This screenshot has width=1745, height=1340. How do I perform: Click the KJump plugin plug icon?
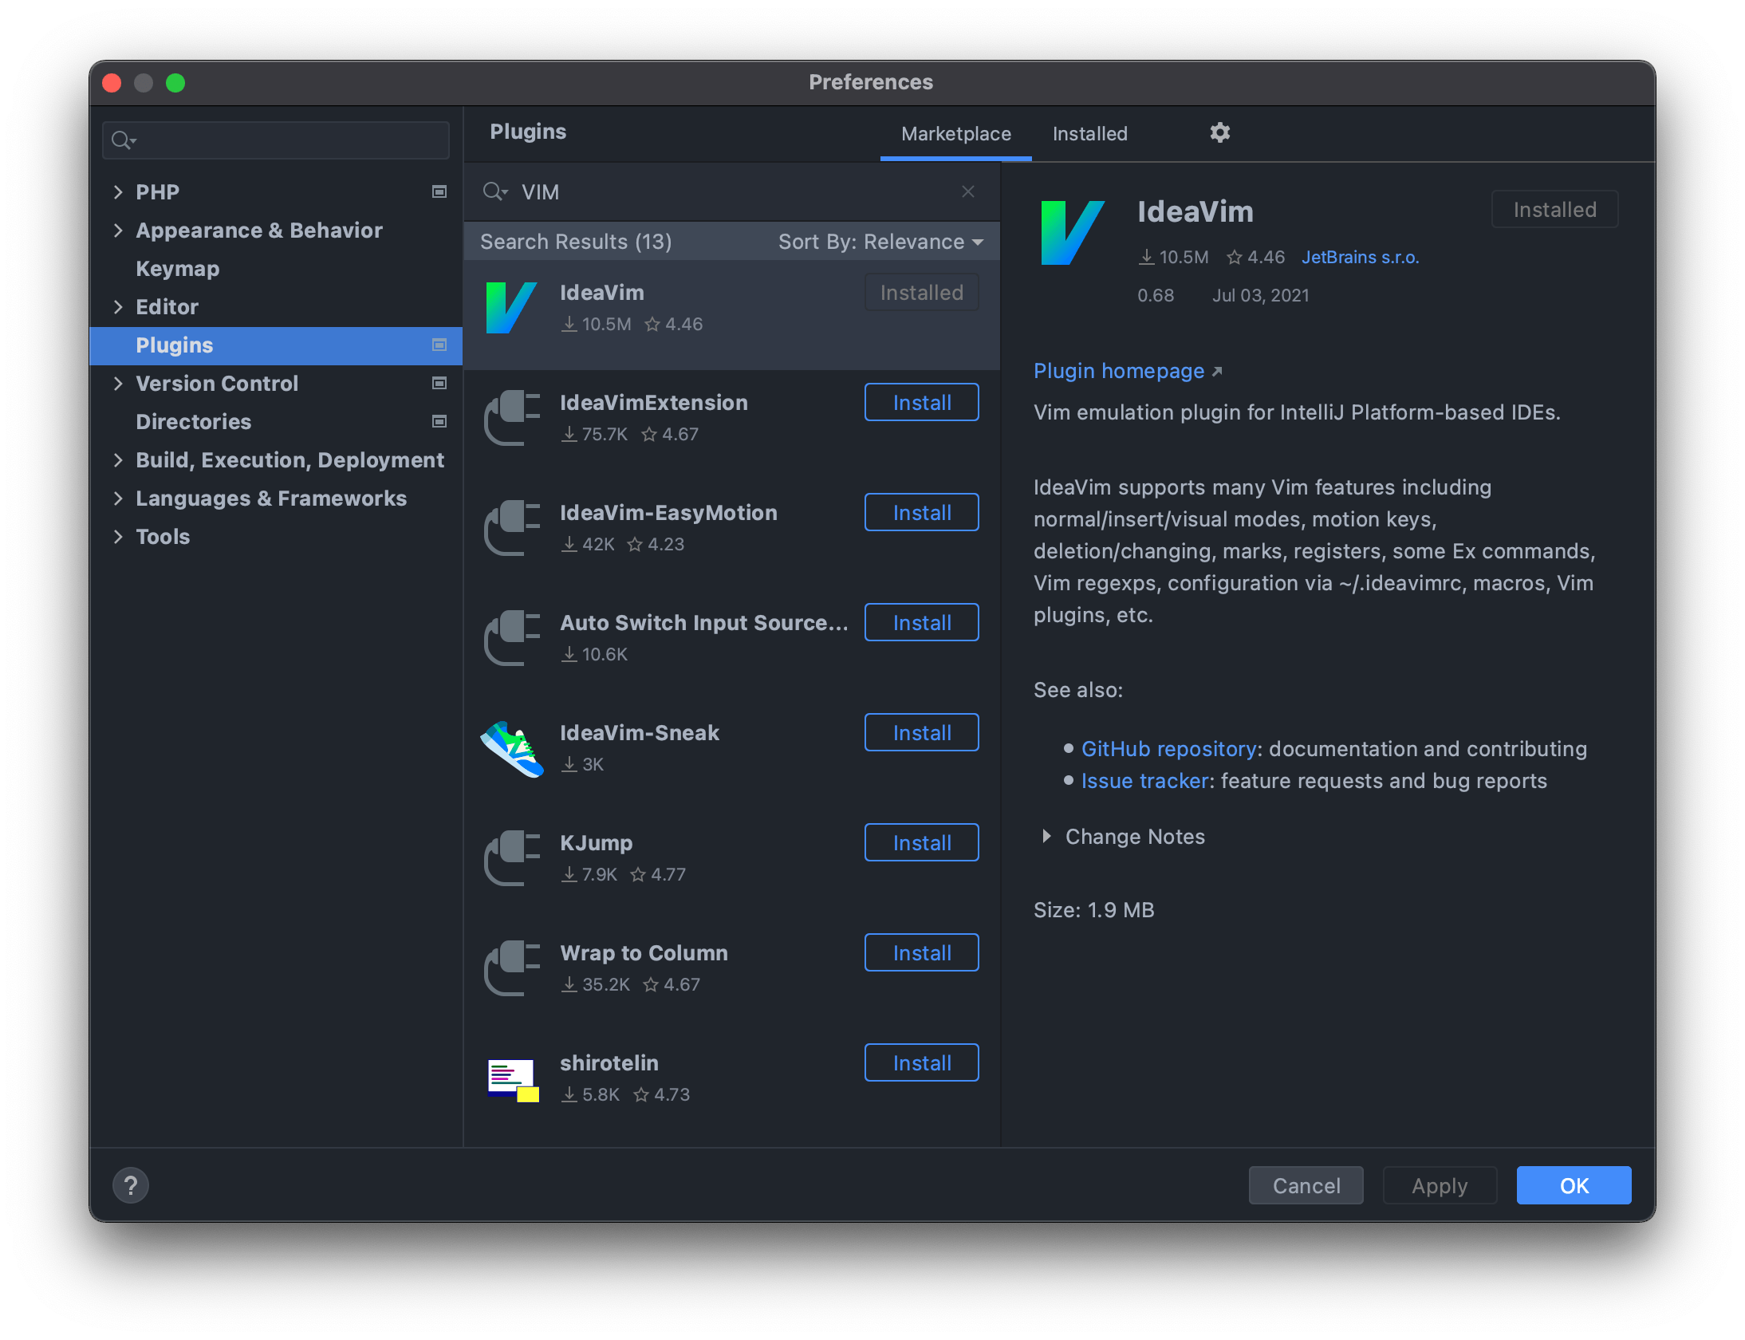coord(512,858)
